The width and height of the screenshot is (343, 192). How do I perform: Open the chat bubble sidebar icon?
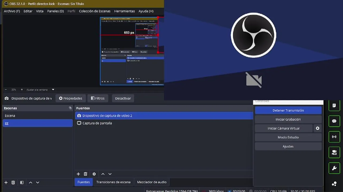pos(334,121)
